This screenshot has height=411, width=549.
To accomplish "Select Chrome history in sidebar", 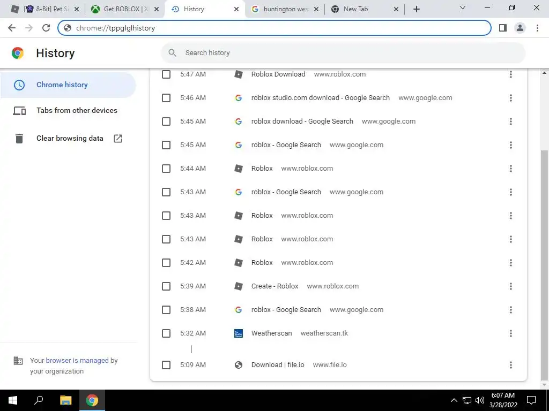I will click(68, 85).
